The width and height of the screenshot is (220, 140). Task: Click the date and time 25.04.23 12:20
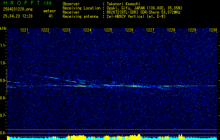pos(18,16)
